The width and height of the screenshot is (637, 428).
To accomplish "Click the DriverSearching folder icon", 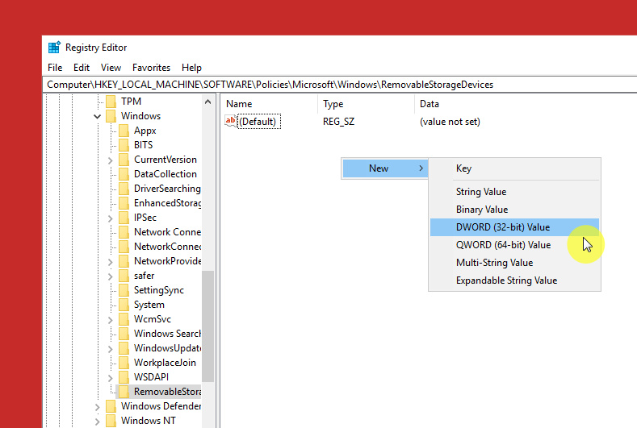I will click(124, 189).
